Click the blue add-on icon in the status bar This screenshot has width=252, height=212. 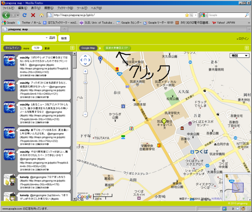coord(225,209)
